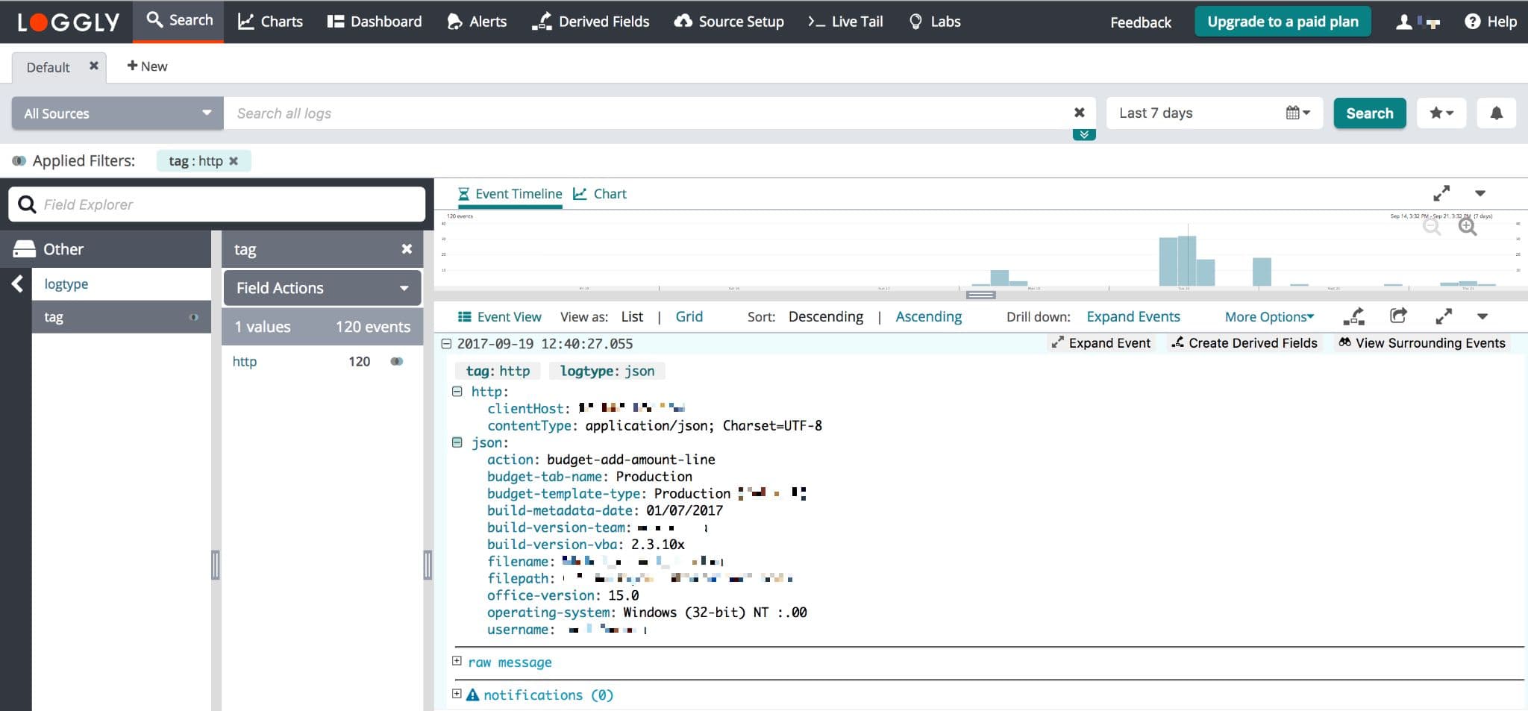The height and width of the screenshot is (711, 1528).
Task: Zoom in on the event timeline
Action: click(1468, 227)
